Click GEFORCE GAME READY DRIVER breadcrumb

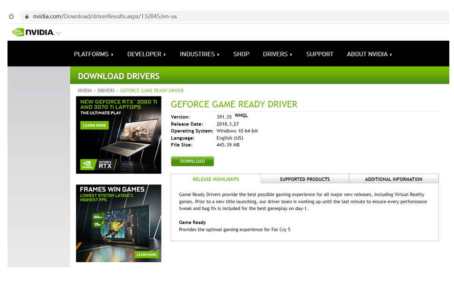(152, 91)
